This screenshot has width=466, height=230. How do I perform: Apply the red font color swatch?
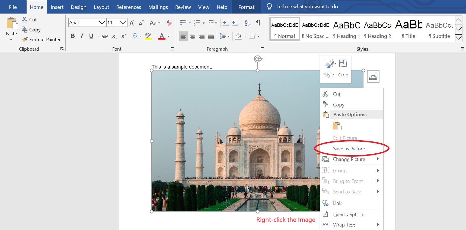162,36
